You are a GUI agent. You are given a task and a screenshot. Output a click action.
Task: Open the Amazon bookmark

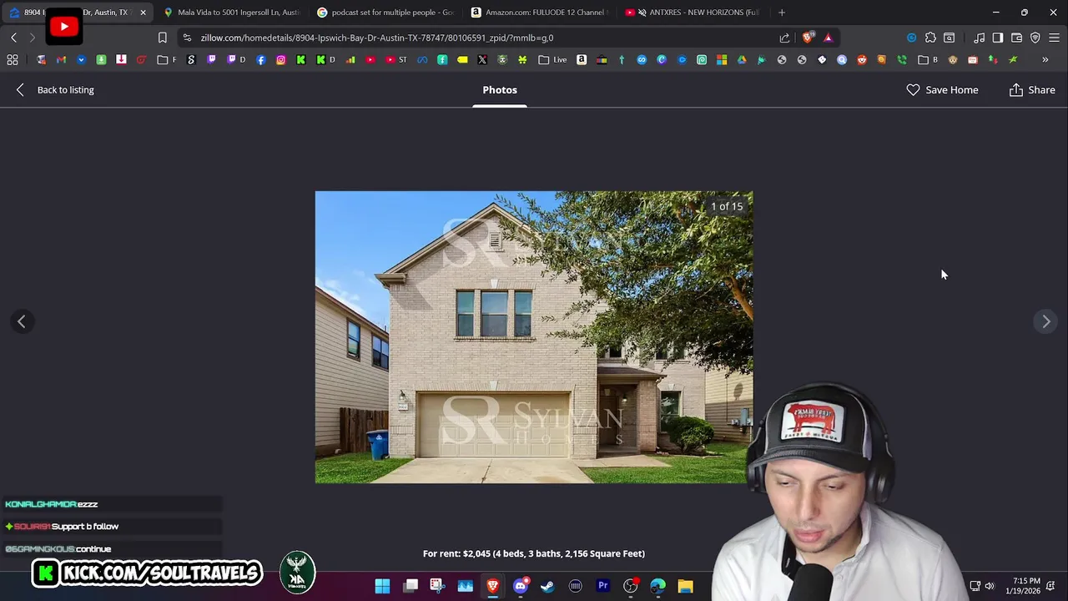582,60
